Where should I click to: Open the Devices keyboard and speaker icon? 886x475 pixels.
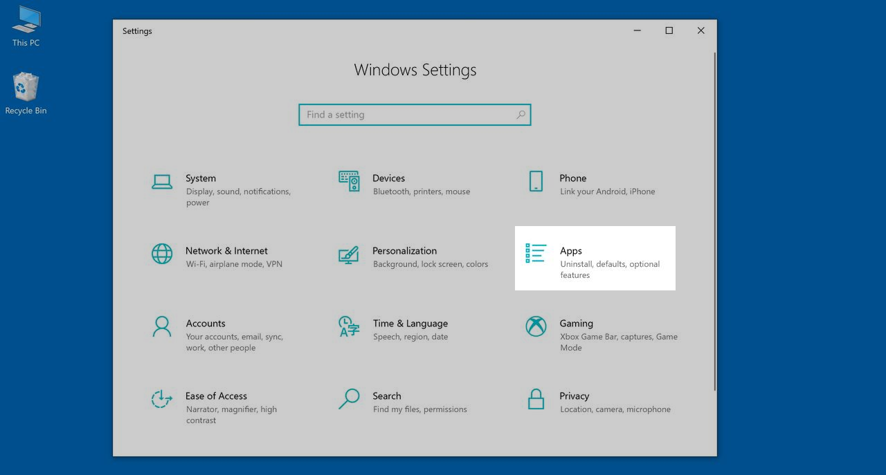coord(349,181)
